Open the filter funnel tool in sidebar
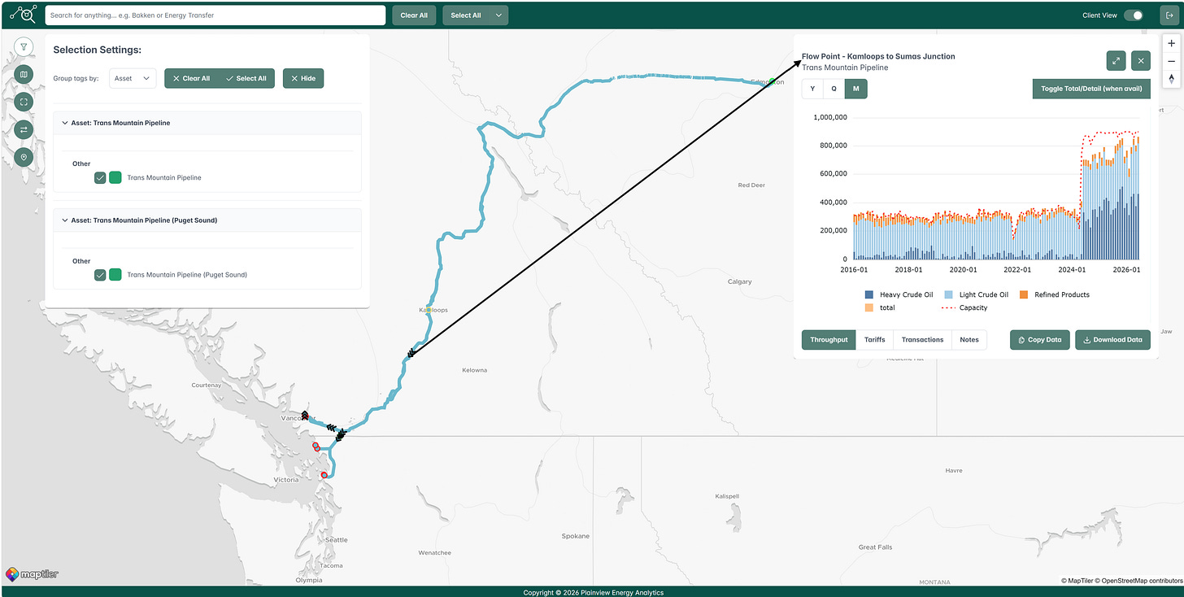Viewport: 1184px width, 597px height. point(24,47)
